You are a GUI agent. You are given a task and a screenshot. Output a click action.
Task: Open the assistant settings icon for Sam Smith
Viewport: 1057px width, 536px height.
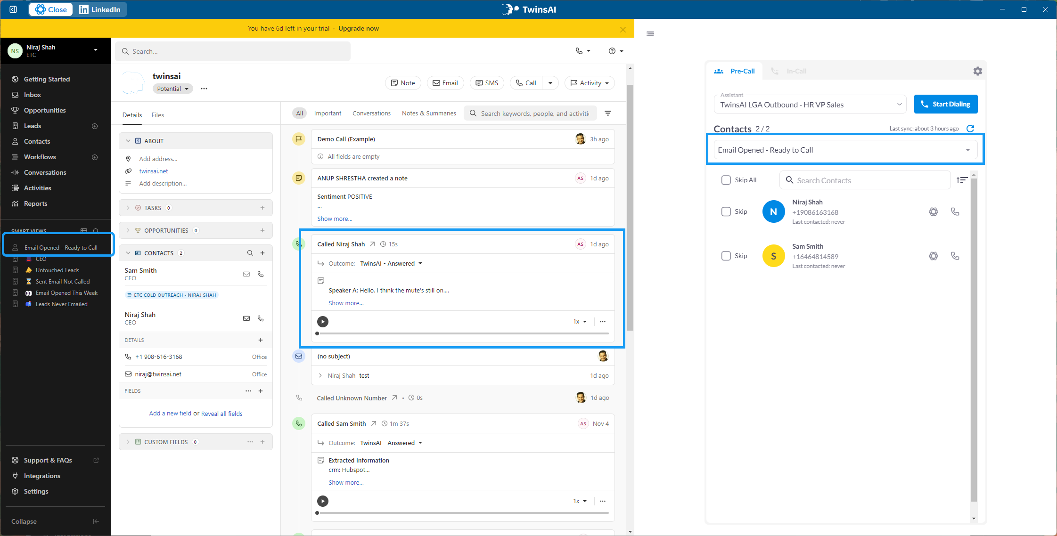pos(933,256)
